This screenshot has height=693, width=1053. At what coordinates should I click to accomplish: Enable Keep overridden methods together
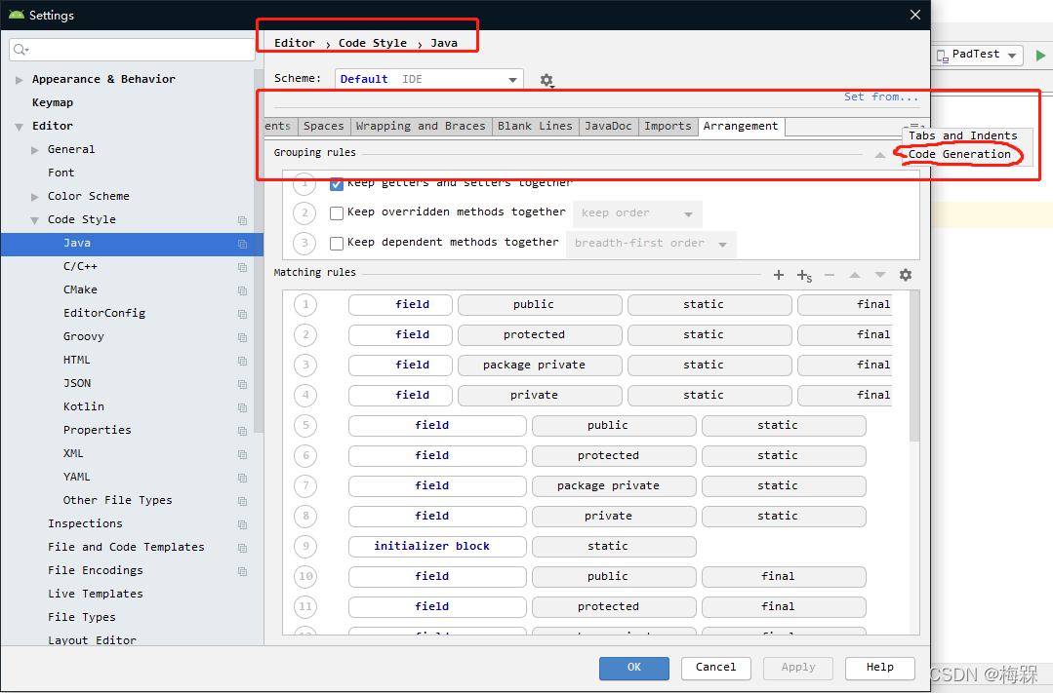[x=337, y=213]
